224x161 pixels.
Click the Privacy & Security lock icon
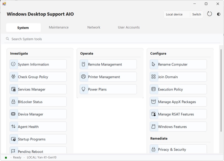pyautogui.click(x=153, y=149)
